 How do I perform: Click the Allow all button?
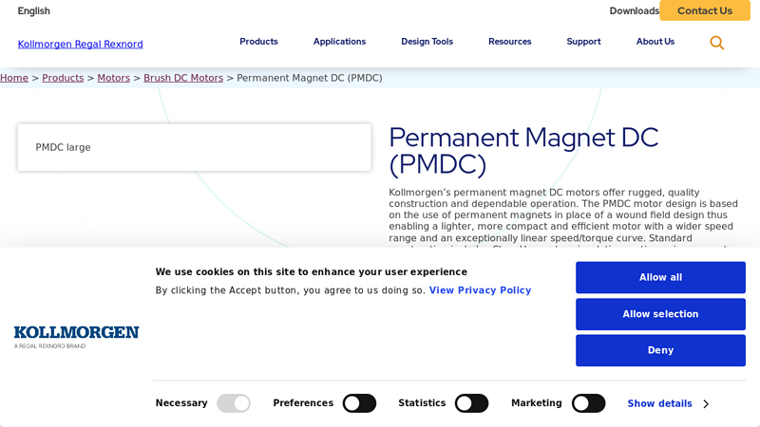pyautogui.click(x=660, y=277)
